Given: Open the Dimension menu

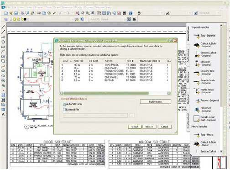Looking at the screenshot, I should [67, 7].
